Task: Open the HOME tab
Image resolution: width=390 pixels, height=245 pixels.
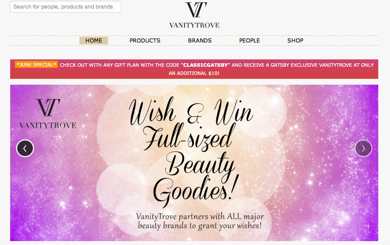Action: pyautogui.click(x=94, y=41)
